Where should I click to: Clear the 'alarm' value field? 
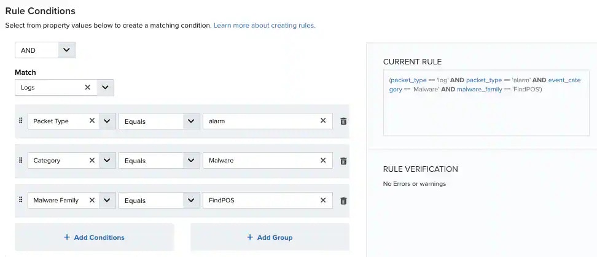[323, 120]
